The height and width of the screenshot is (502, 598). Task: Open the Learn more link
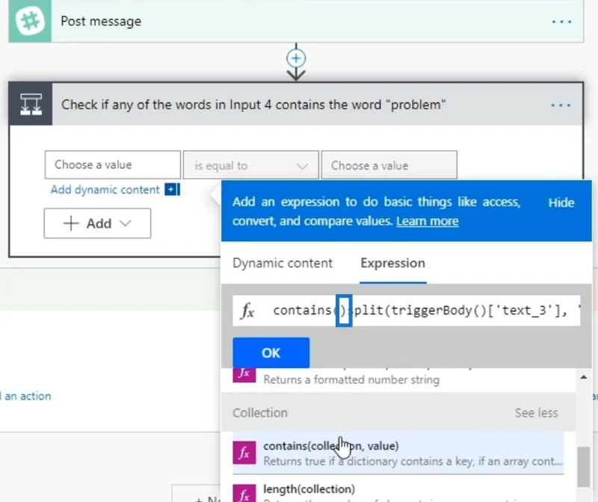click(427, 221)
